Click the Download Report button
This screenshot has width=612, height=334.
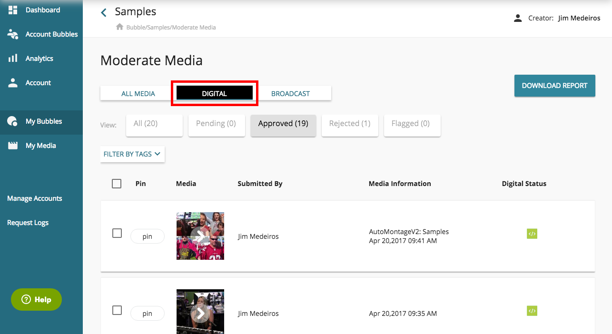(554, 86)
